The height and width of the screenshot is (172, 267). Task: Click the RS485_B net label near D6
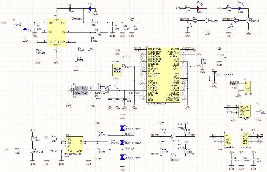coord(129,134)
